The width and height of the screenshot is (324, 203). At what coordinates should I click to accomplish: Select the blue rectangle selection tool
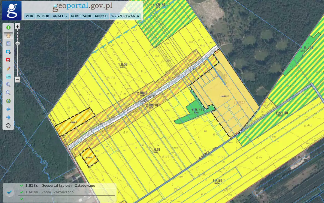click(8, 52)
